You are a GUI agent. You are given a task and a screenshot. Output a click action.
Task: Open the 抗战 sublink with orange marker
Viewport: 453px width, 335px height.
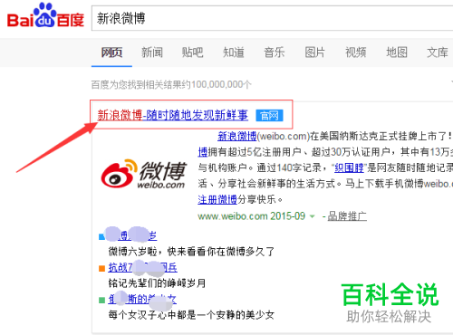pyautogui.click(x=142, y=267)
